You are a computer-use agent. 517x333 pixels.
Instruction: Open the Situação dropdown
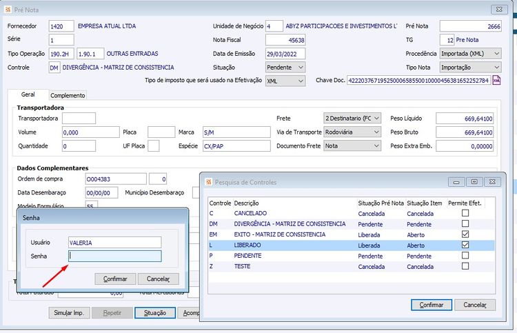point(299,68)
